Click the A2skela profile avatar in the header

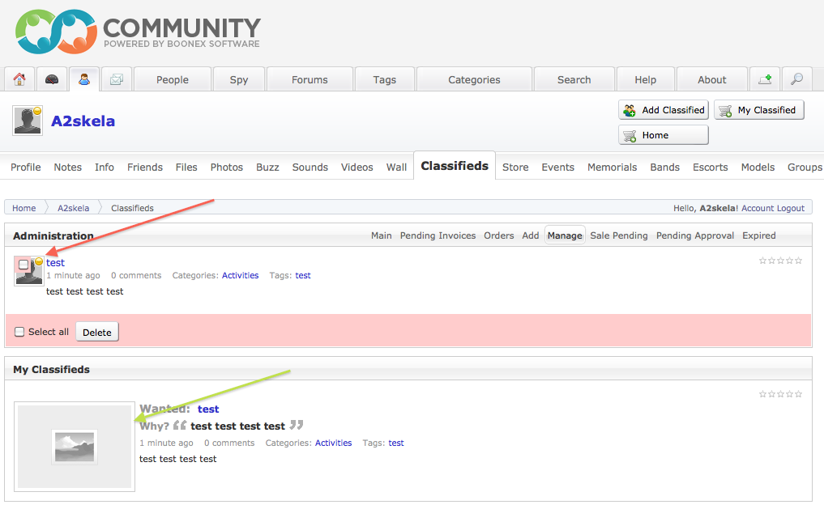coord(28,121)
